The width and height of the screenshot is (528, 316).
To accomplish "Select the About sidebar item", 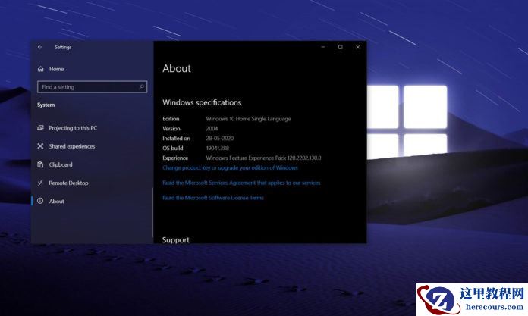I will pyautogui.click(x=56, y=202).
